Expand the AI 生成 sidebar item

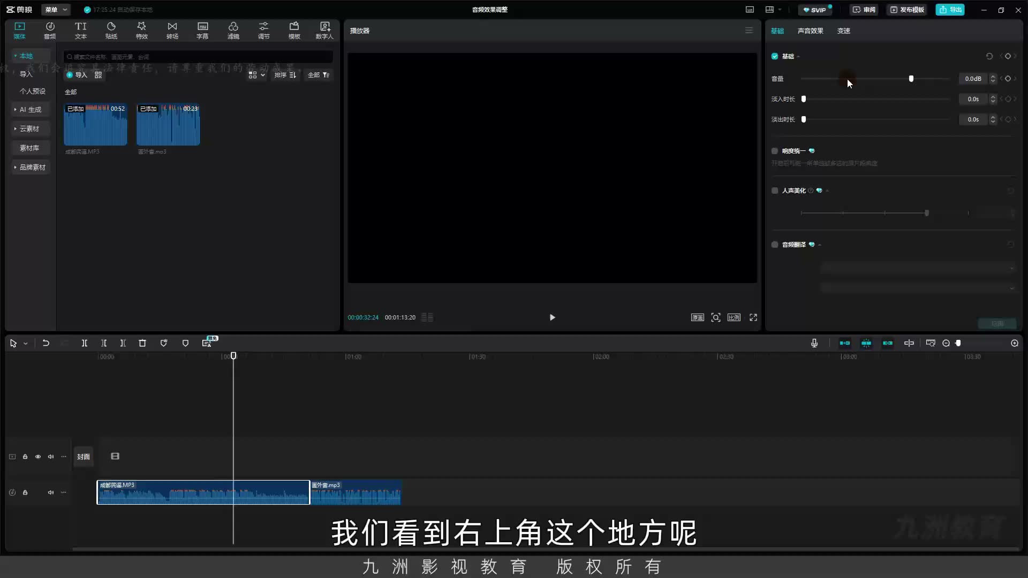(31, 109)
